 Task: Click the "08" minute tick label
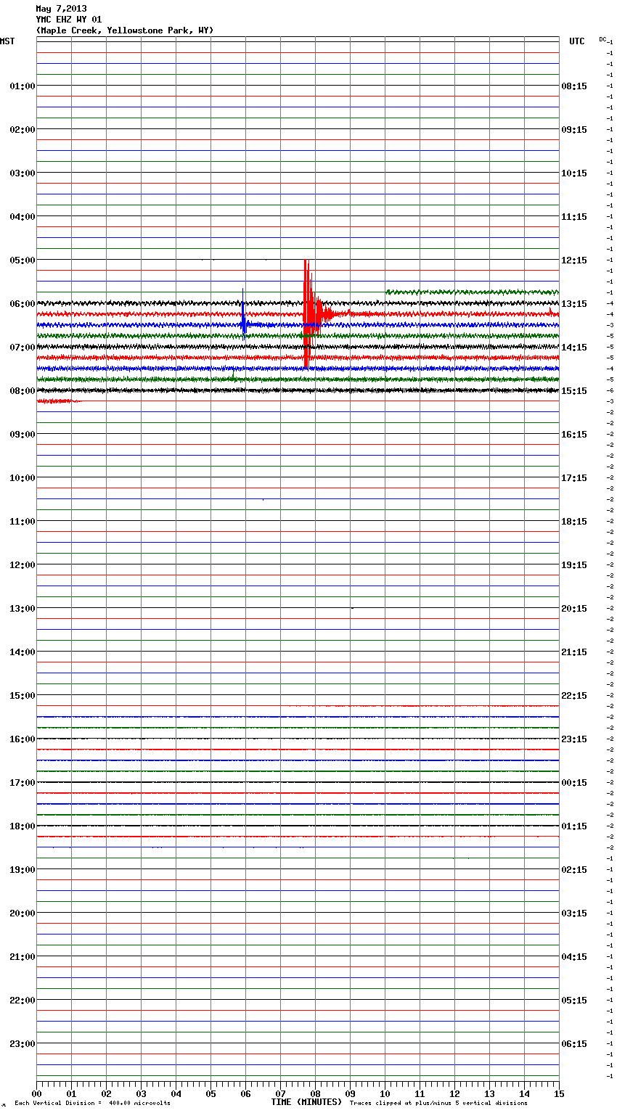click(x=315, y=1094)
